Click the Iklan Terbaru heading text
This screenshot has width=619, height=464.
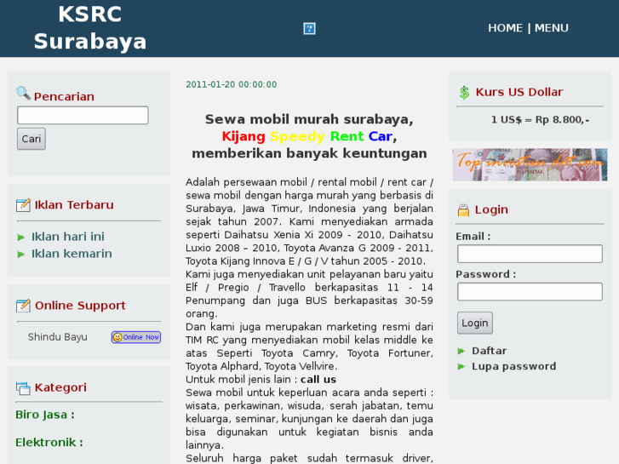pyautogui.click(x=74, y=205)
